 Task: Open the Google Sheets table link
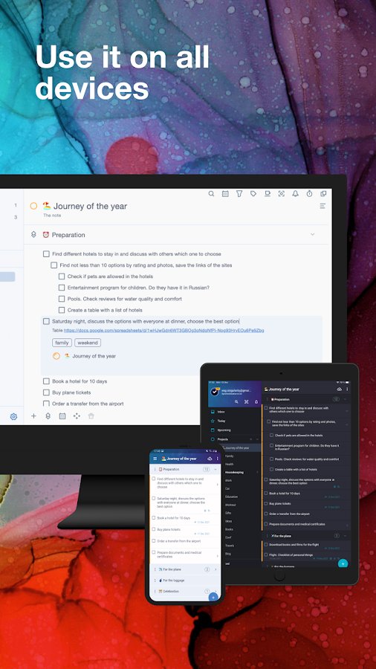coord(163,330)
